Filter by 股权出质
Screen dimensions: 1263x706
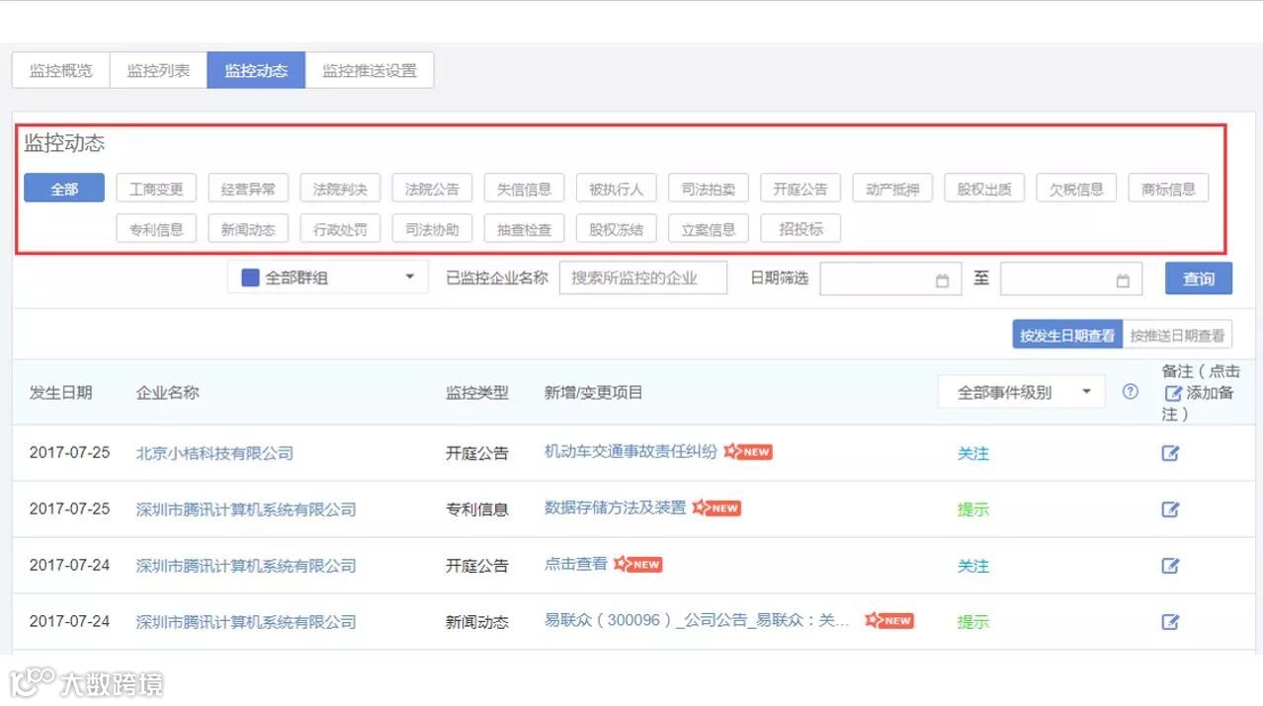[x=984, y=189]
